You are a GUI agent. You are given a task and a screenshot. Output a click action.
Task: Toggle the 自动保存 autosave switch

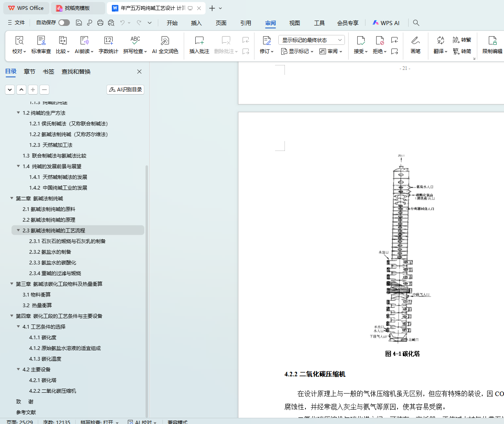pos(64,23)
